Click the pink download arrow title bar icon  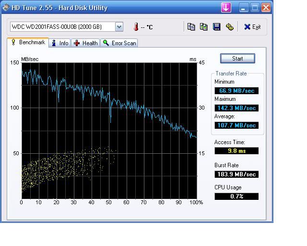tap(226, 8)
